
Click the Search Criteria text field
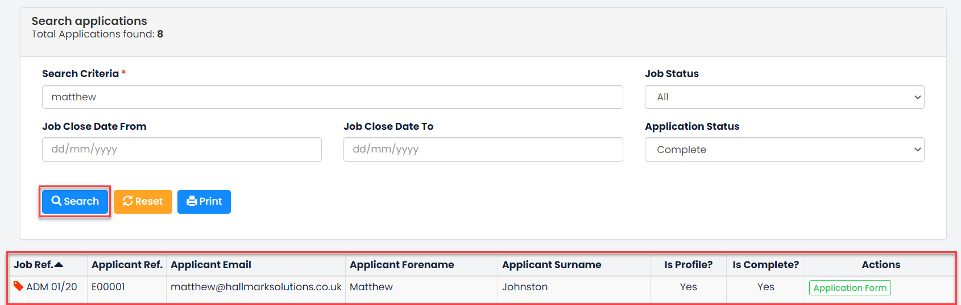[x=332, y=97]
